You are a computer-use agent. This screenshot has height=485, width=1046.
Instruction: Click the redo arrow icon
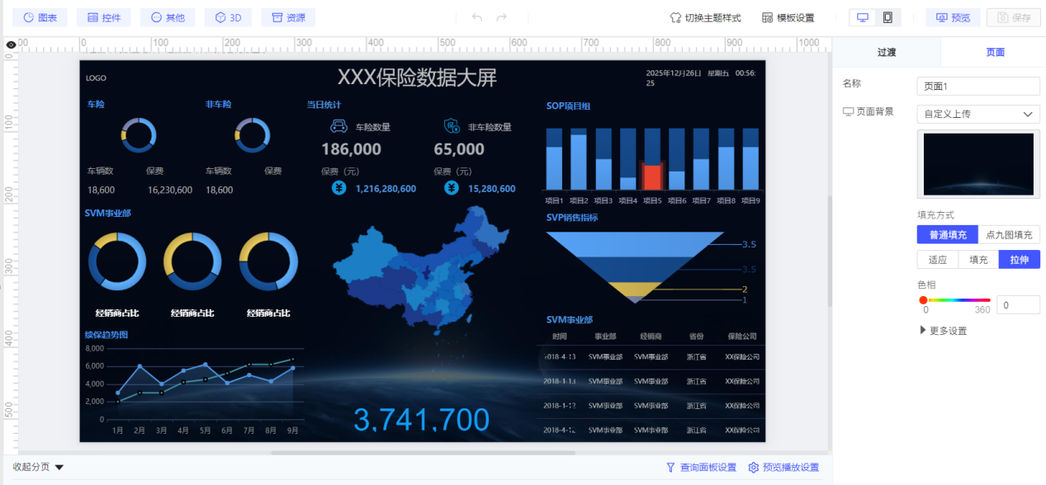[501, 17]
